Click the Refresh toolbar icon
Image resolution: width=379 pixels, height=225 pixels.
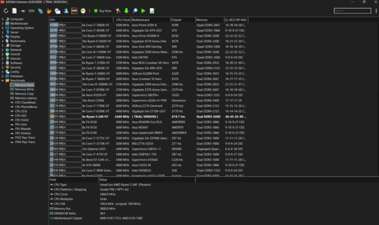(x=6, y=11)
